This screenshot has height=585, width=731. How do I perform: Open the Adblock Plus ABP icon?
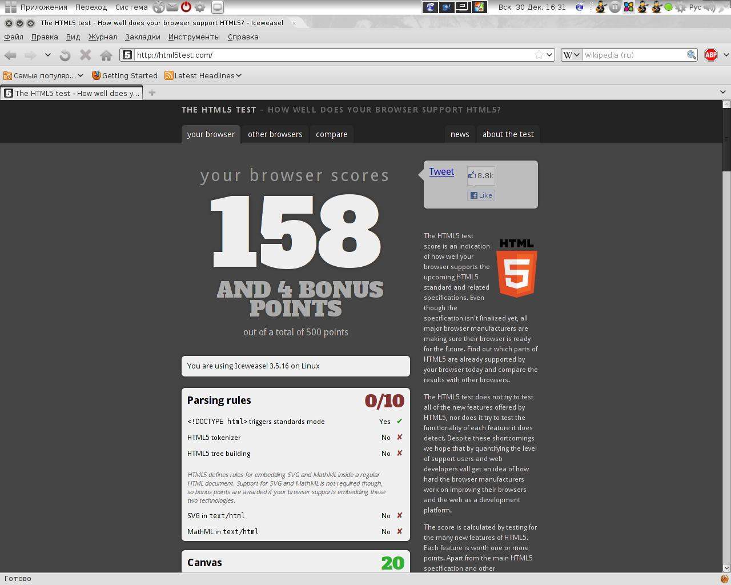pos(711,55)
